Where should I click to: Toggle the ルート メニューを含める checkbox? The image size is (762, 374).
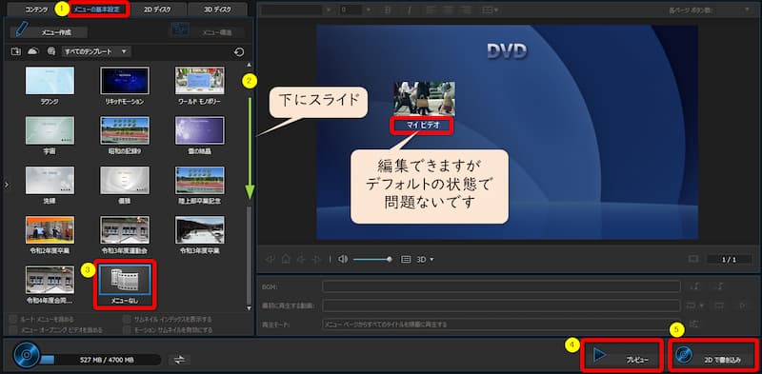[13, 319]
